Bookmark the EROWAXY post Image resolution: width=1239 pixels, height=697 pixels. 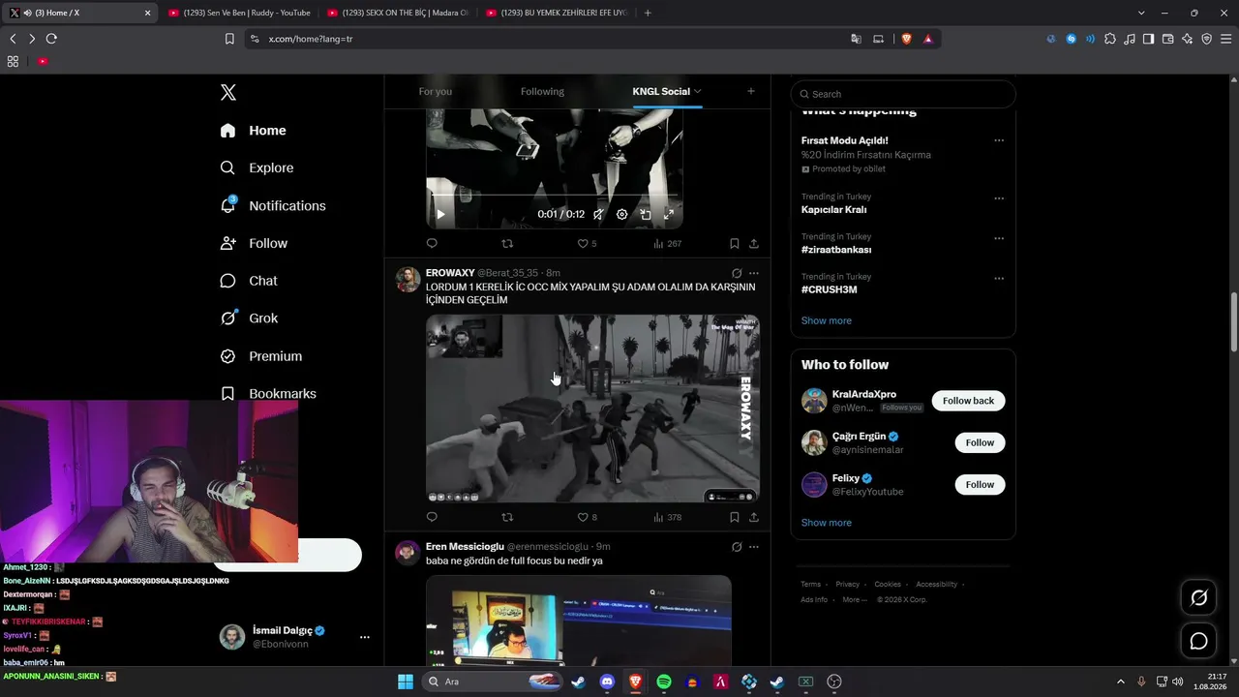tap(735, 517)
